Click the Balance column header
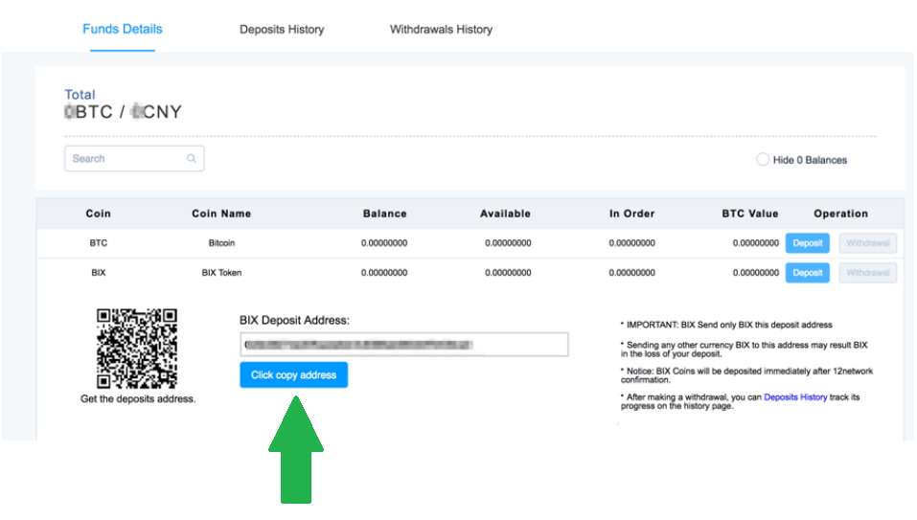This screenshot has width=917, height=520. [x=385, y=214]
